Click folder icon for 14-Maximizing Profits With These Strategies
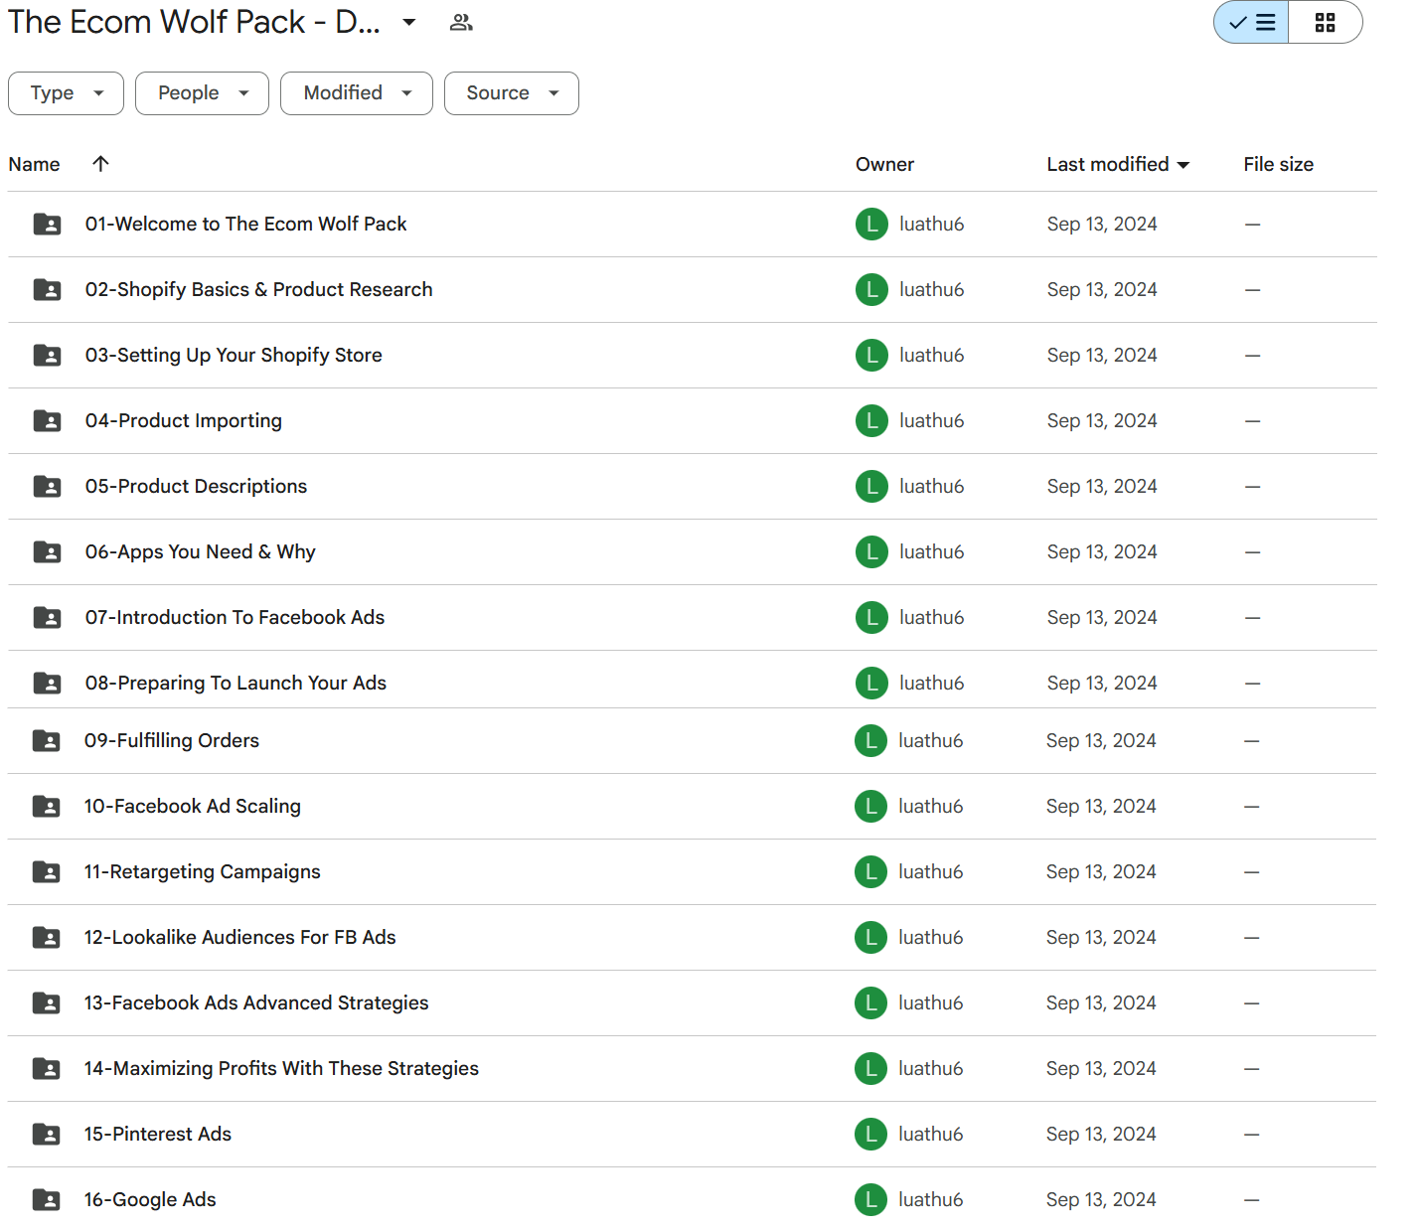Viewport: 1418px width, 1229px height. 46,1068
